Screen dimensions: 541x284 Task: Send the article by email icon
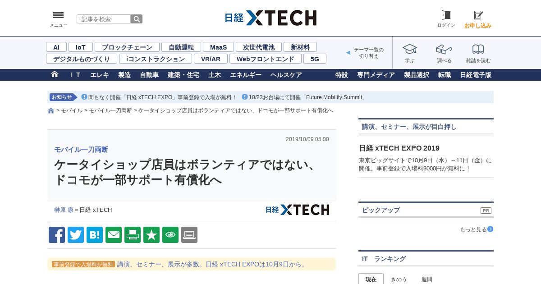[x=114, y=235]
